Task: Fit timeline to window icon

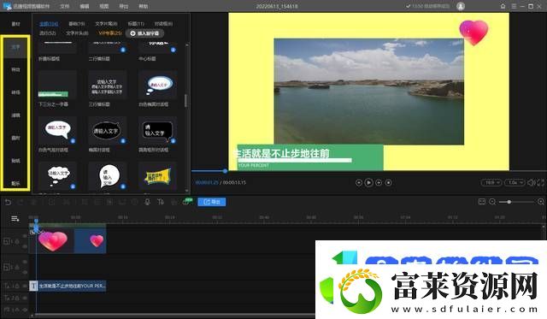Action: tap(482, 202)
